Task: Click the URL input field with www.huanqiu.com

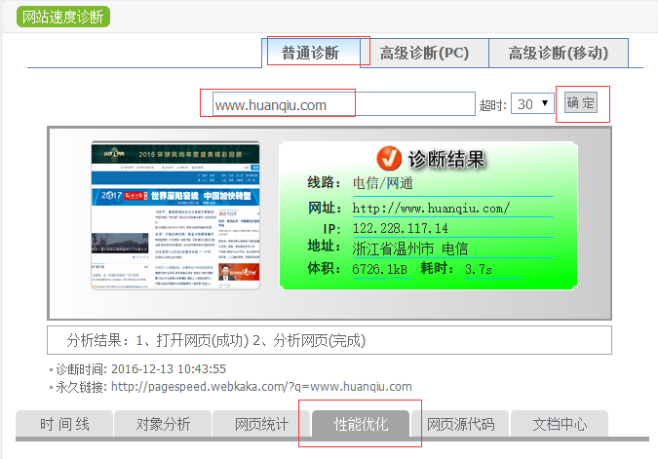Action: pos(344,104)
